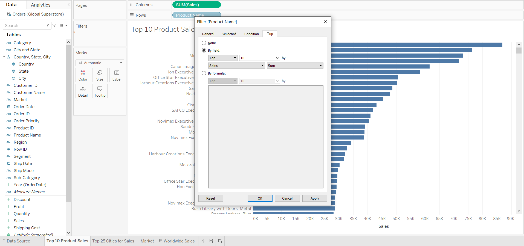Image resolution: width=524 pixels, height=246 pixels.
Task: Open the Sales field dropdown
Action: click(236, 66)
